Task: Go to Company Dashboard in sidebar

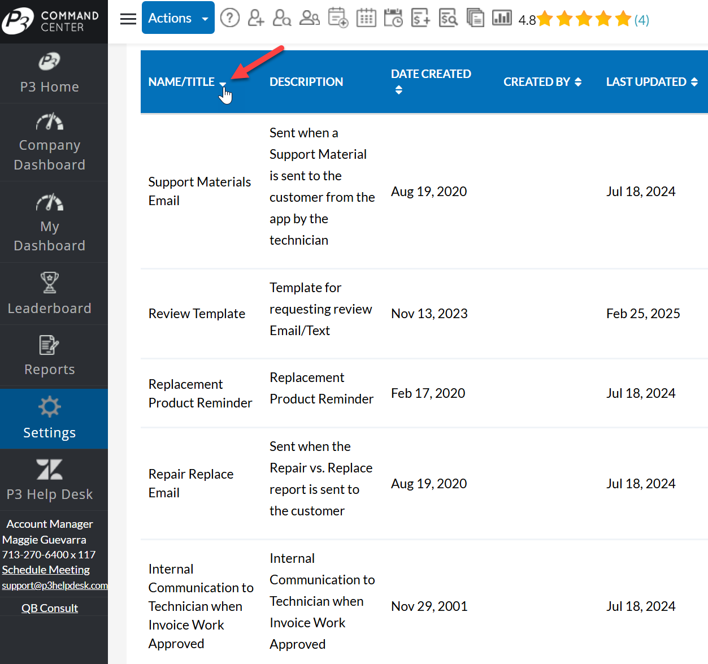Action: click(x=50, y=142)
